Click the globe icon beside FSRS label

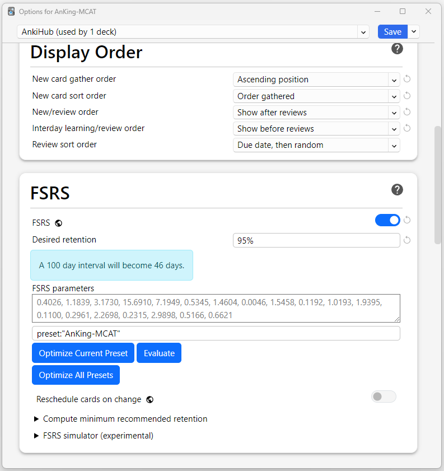59,223
